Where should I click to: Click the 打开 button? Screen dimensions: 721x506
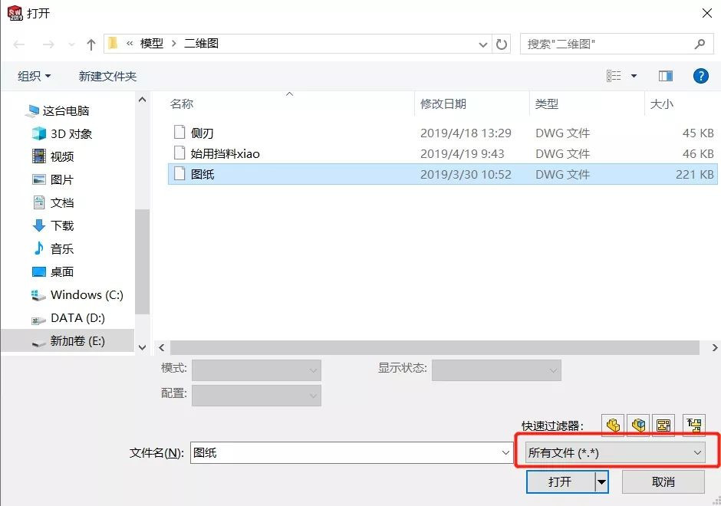pyautogui.click(x=561, y=481)
